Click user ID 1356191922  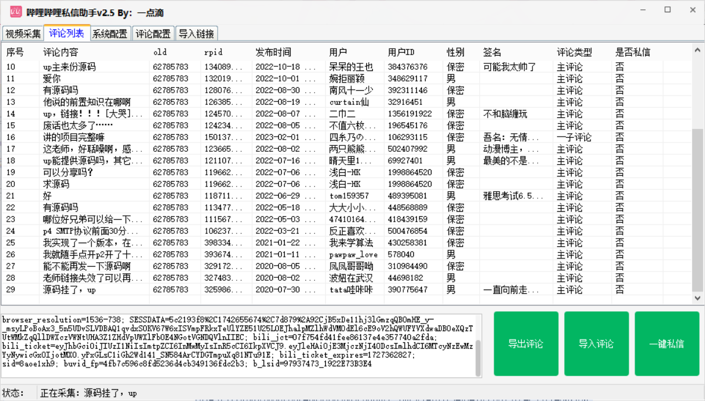point(410,114)
